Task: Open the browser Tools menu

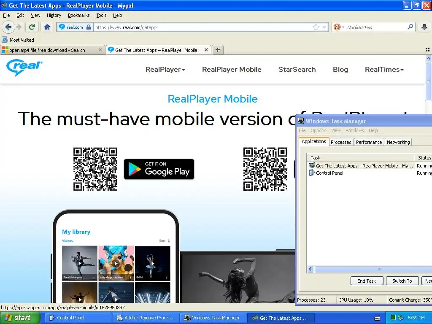Action: point(101,15)
